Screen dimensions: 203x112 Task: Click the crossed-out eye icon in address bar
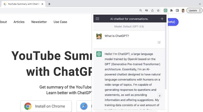[147, 11]
